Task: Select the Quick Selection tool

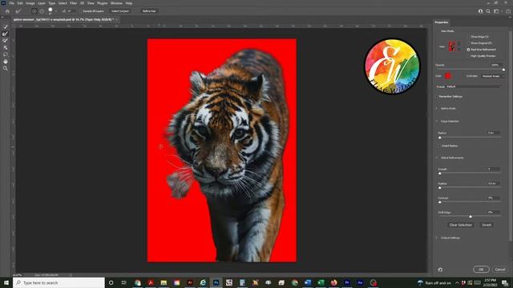Action: [6, 26]
